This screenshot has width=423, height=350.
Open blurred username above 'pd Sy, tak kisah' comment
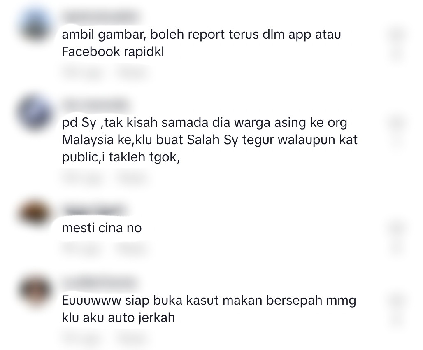[96, 104]
